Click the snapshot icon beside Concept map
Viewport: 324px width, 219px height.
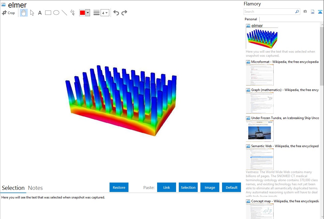tap(248, 201)
